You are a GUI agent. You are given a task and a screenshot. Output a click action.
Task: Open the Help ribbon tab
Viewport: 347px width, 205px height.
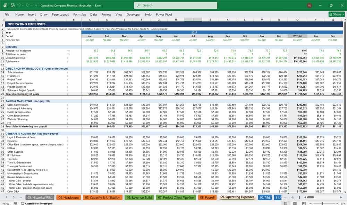[x=148, y=14]
